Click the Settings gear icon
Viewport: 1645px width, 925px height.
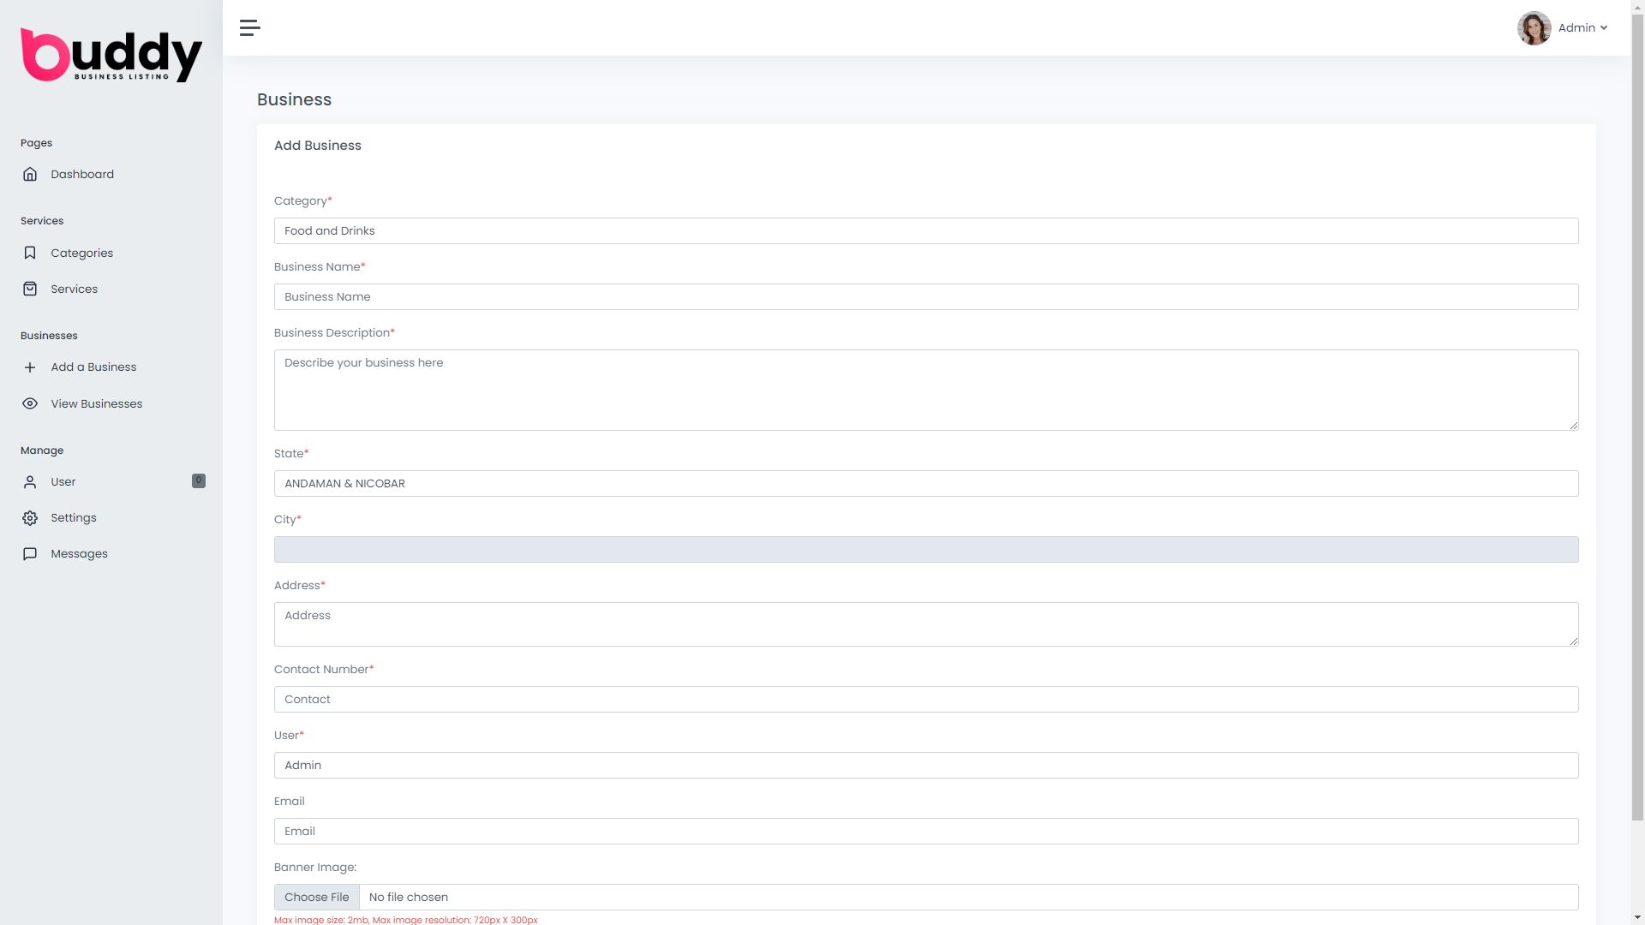pyautogui.click(x=30, y=518)
